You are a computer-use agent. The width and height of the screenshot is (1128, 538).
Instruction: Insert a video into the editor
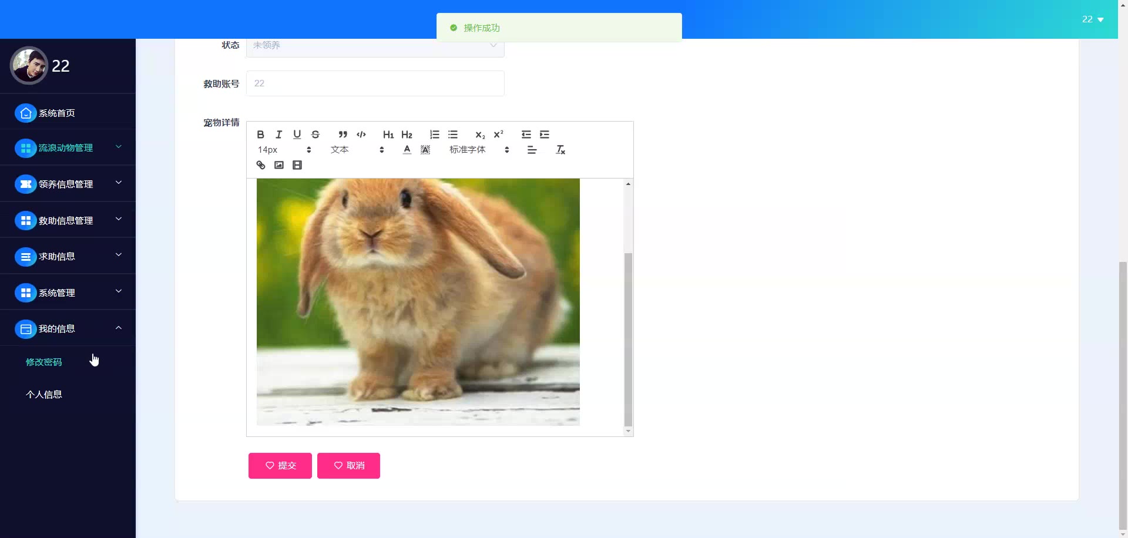coord(297,165)
